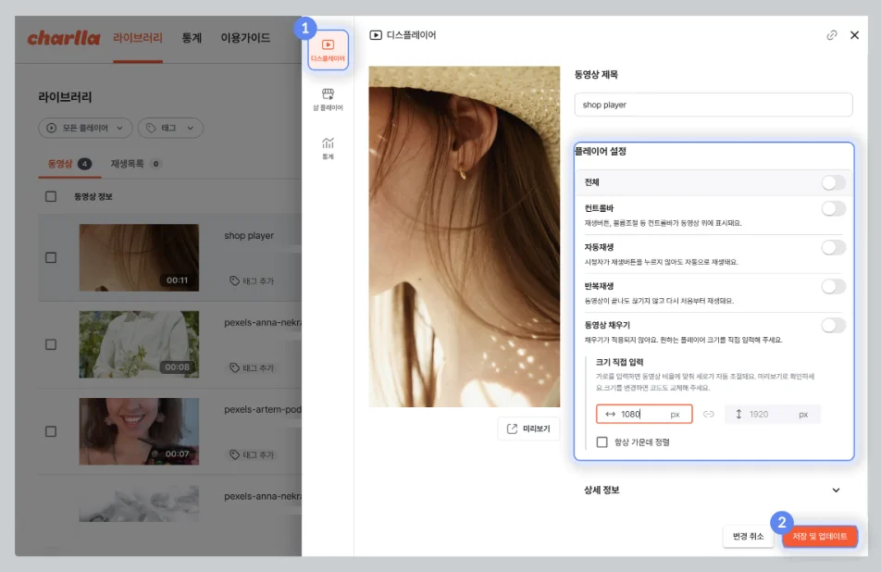
Task: Click the 저장 및 업데이트 button
Action: 819,536
